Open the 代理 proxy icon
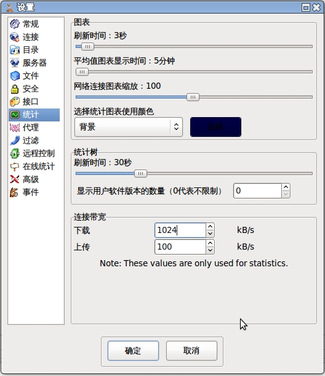 click(x=15, y=128)
